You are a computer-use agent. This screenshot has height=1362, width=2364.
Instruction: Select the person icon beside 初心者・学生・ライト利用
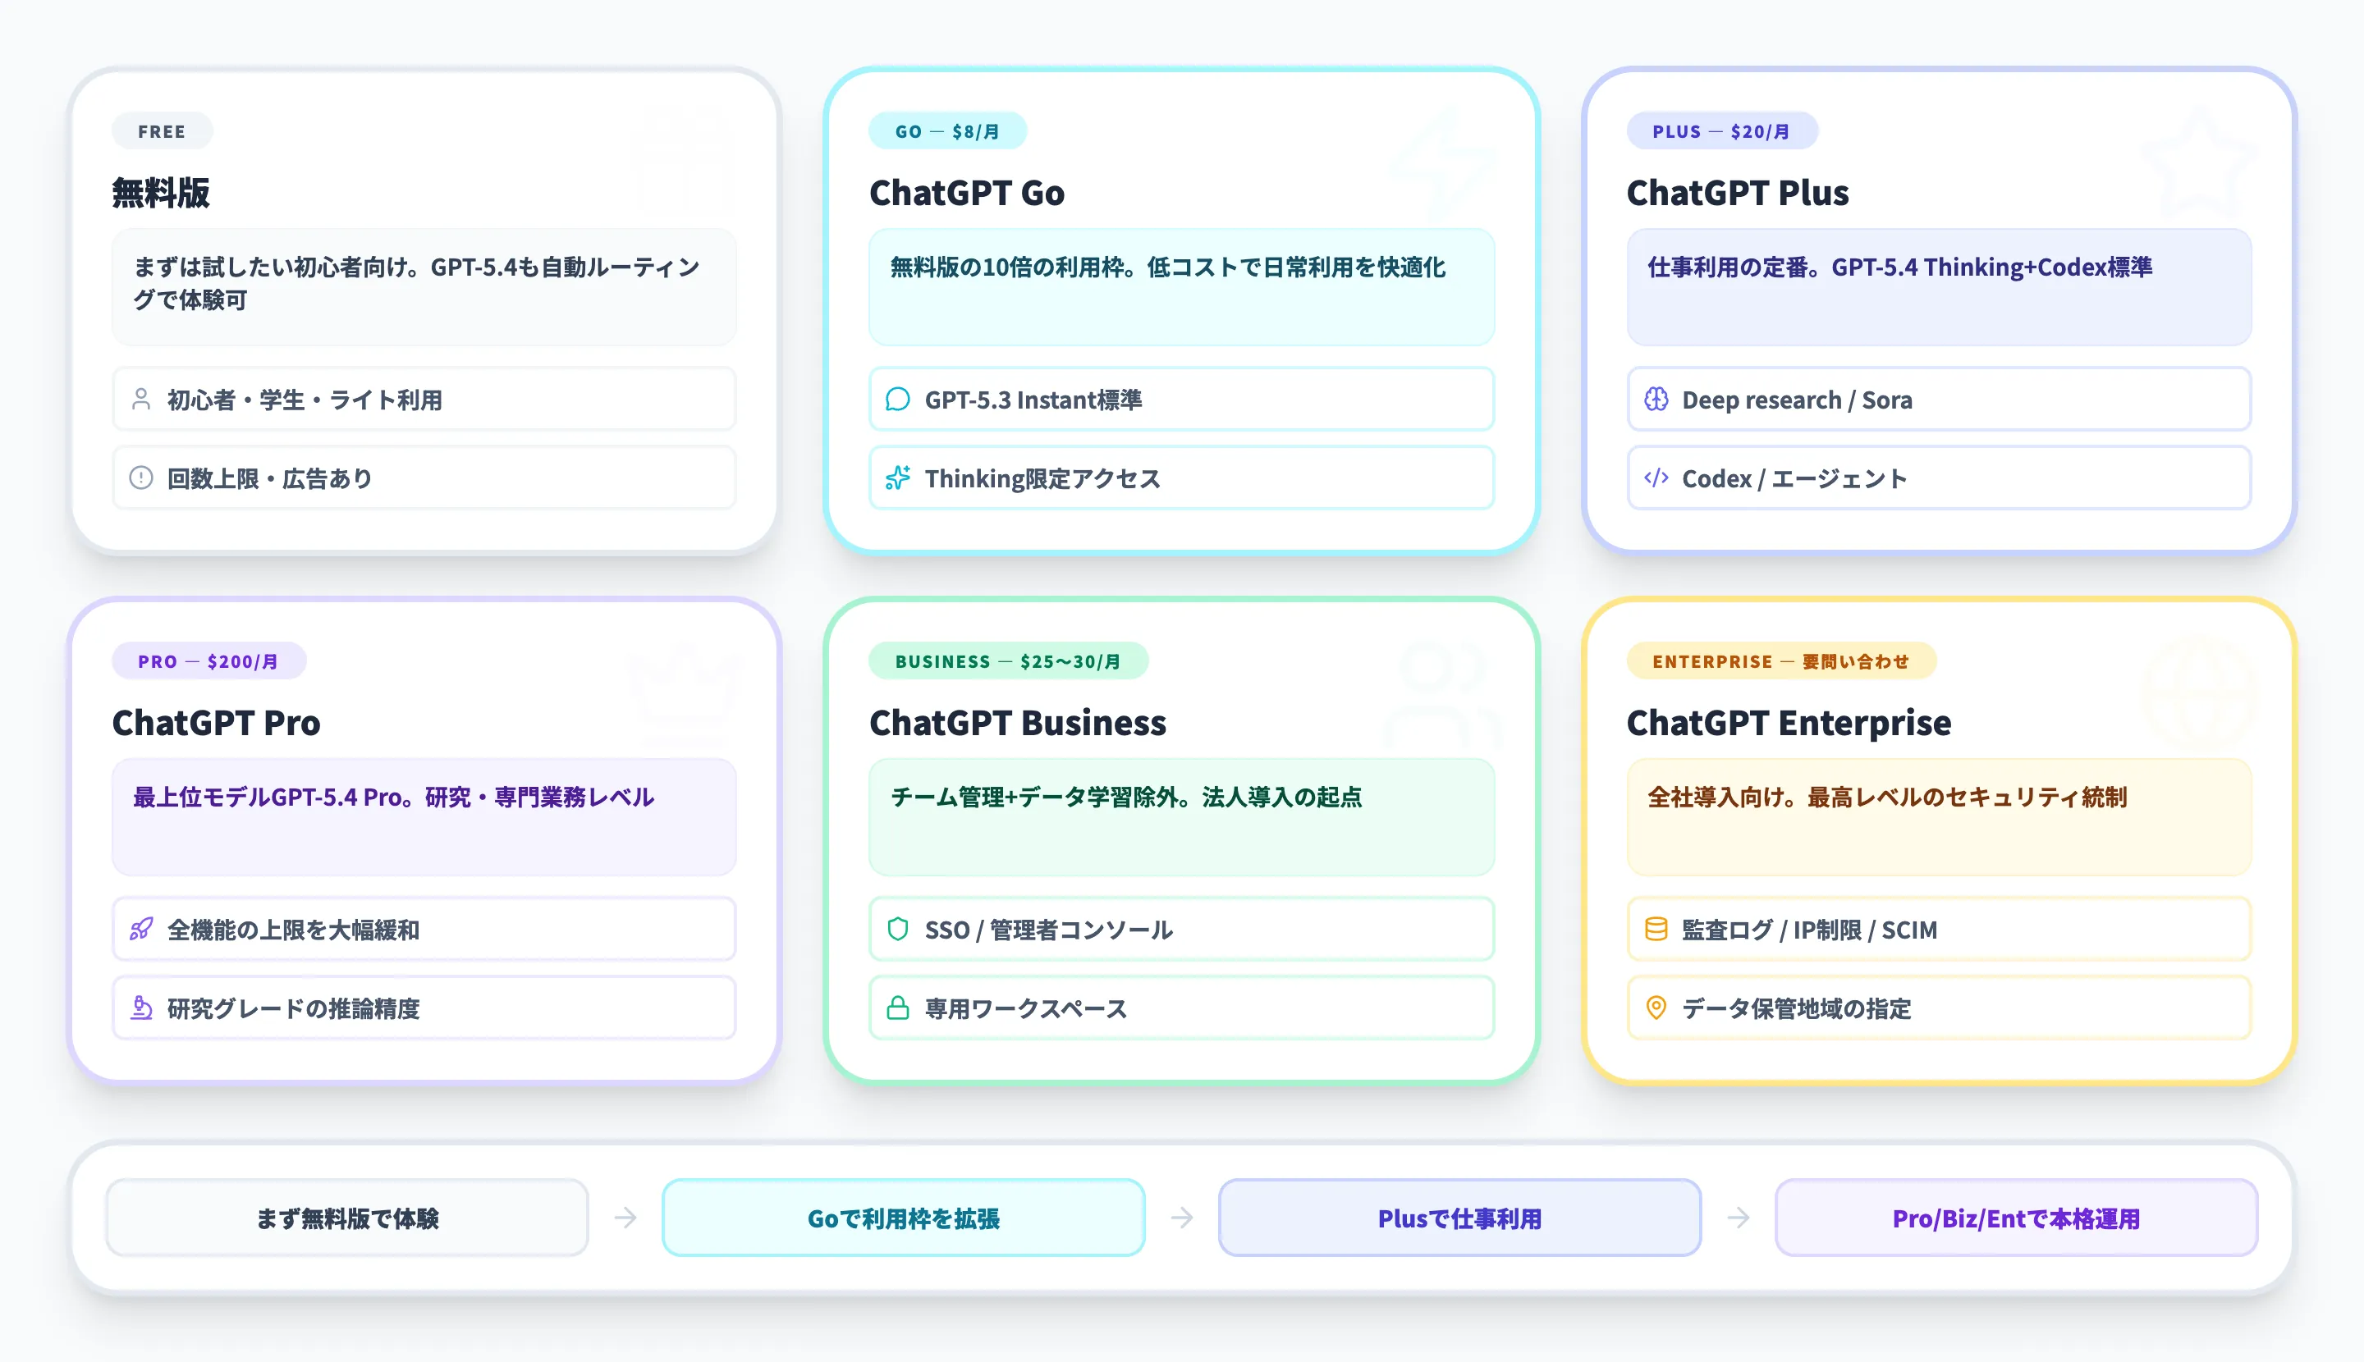click(140, 400)
